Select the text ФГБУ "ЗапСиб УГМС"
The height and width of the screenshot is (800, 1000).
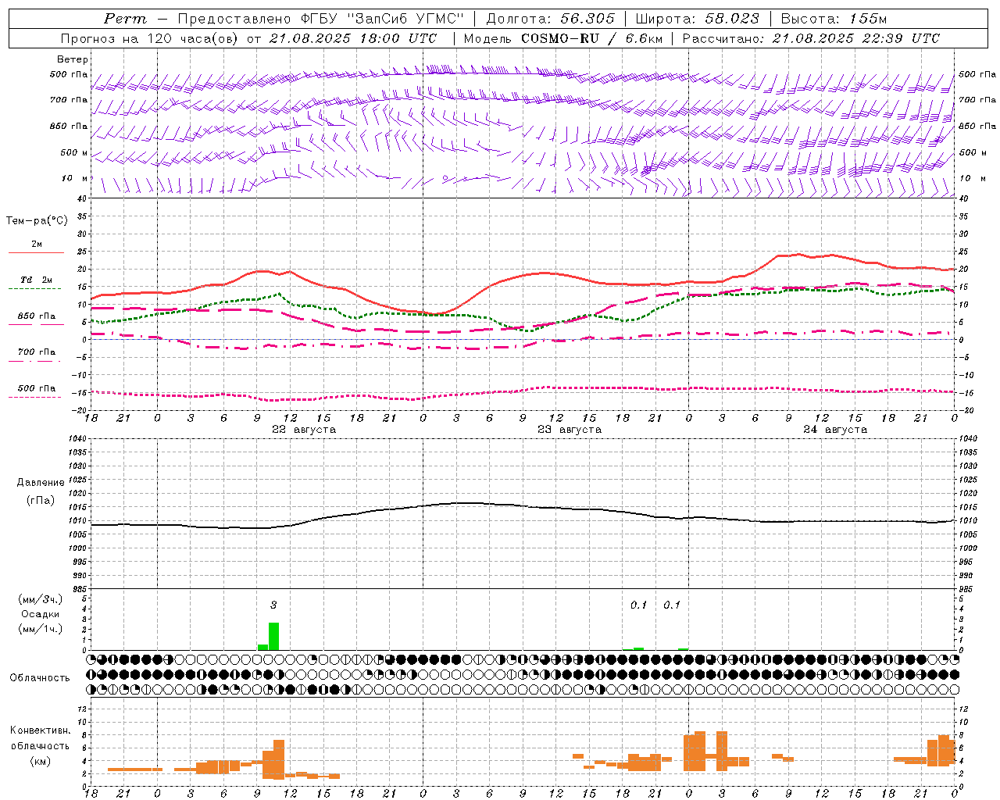tap(382, 19)
